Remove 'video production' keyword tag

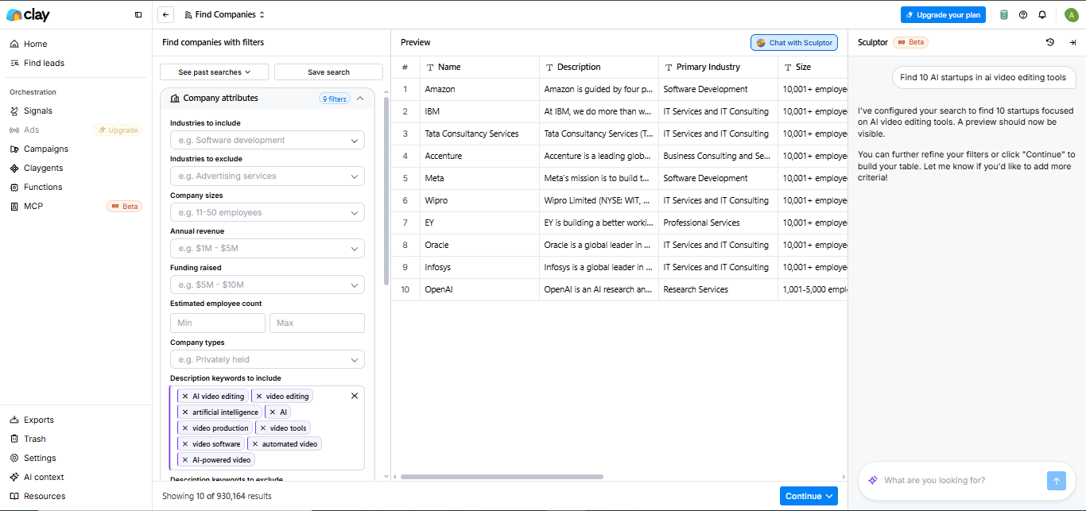click(185, 428)
